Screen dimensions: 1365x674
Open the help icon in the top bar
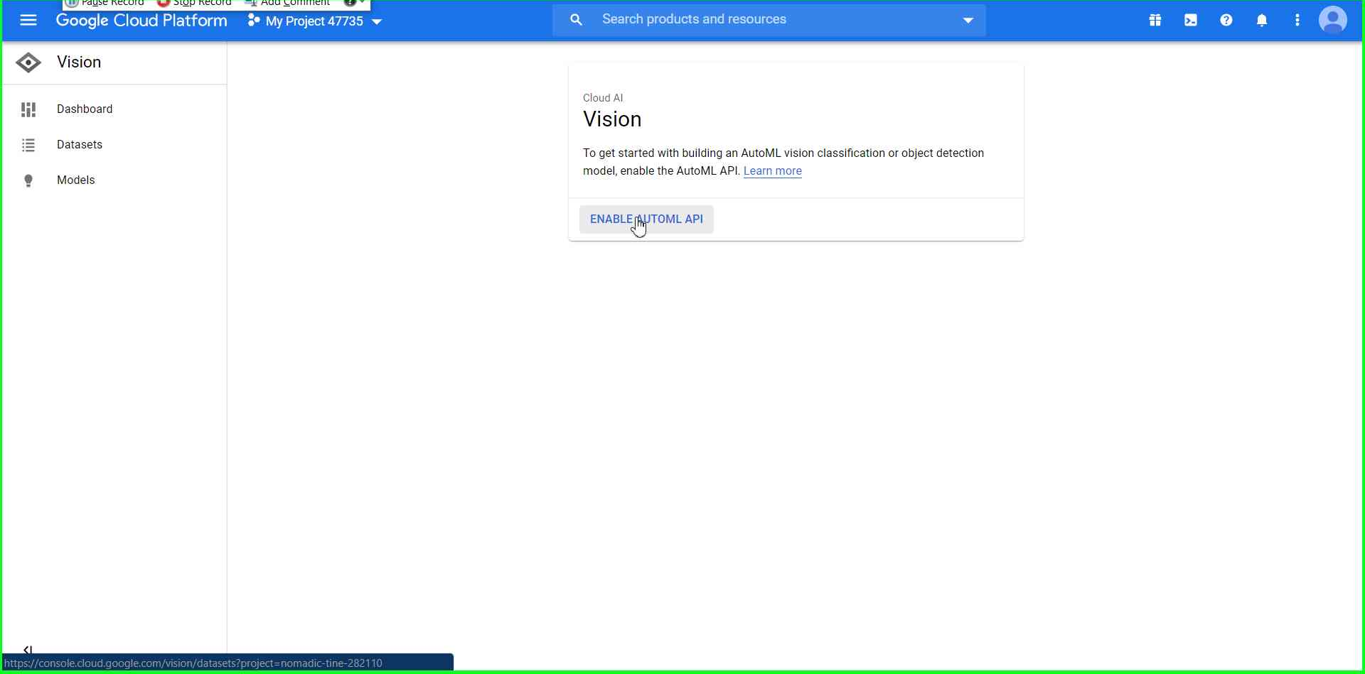[1226, 20]
